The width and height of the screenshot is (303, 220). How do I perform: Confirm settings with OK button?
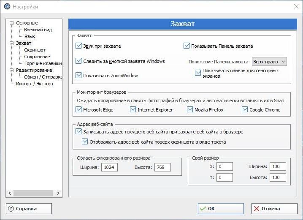click(221, 209)
